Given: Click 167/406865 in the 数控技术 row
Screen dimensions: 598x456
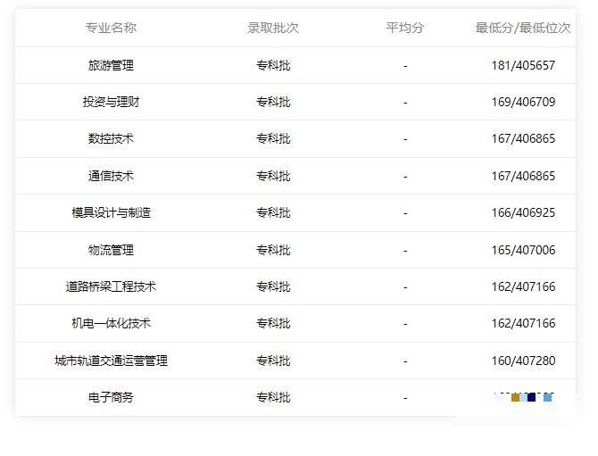Looking at the screenshot, I should [x=523, y=138].
